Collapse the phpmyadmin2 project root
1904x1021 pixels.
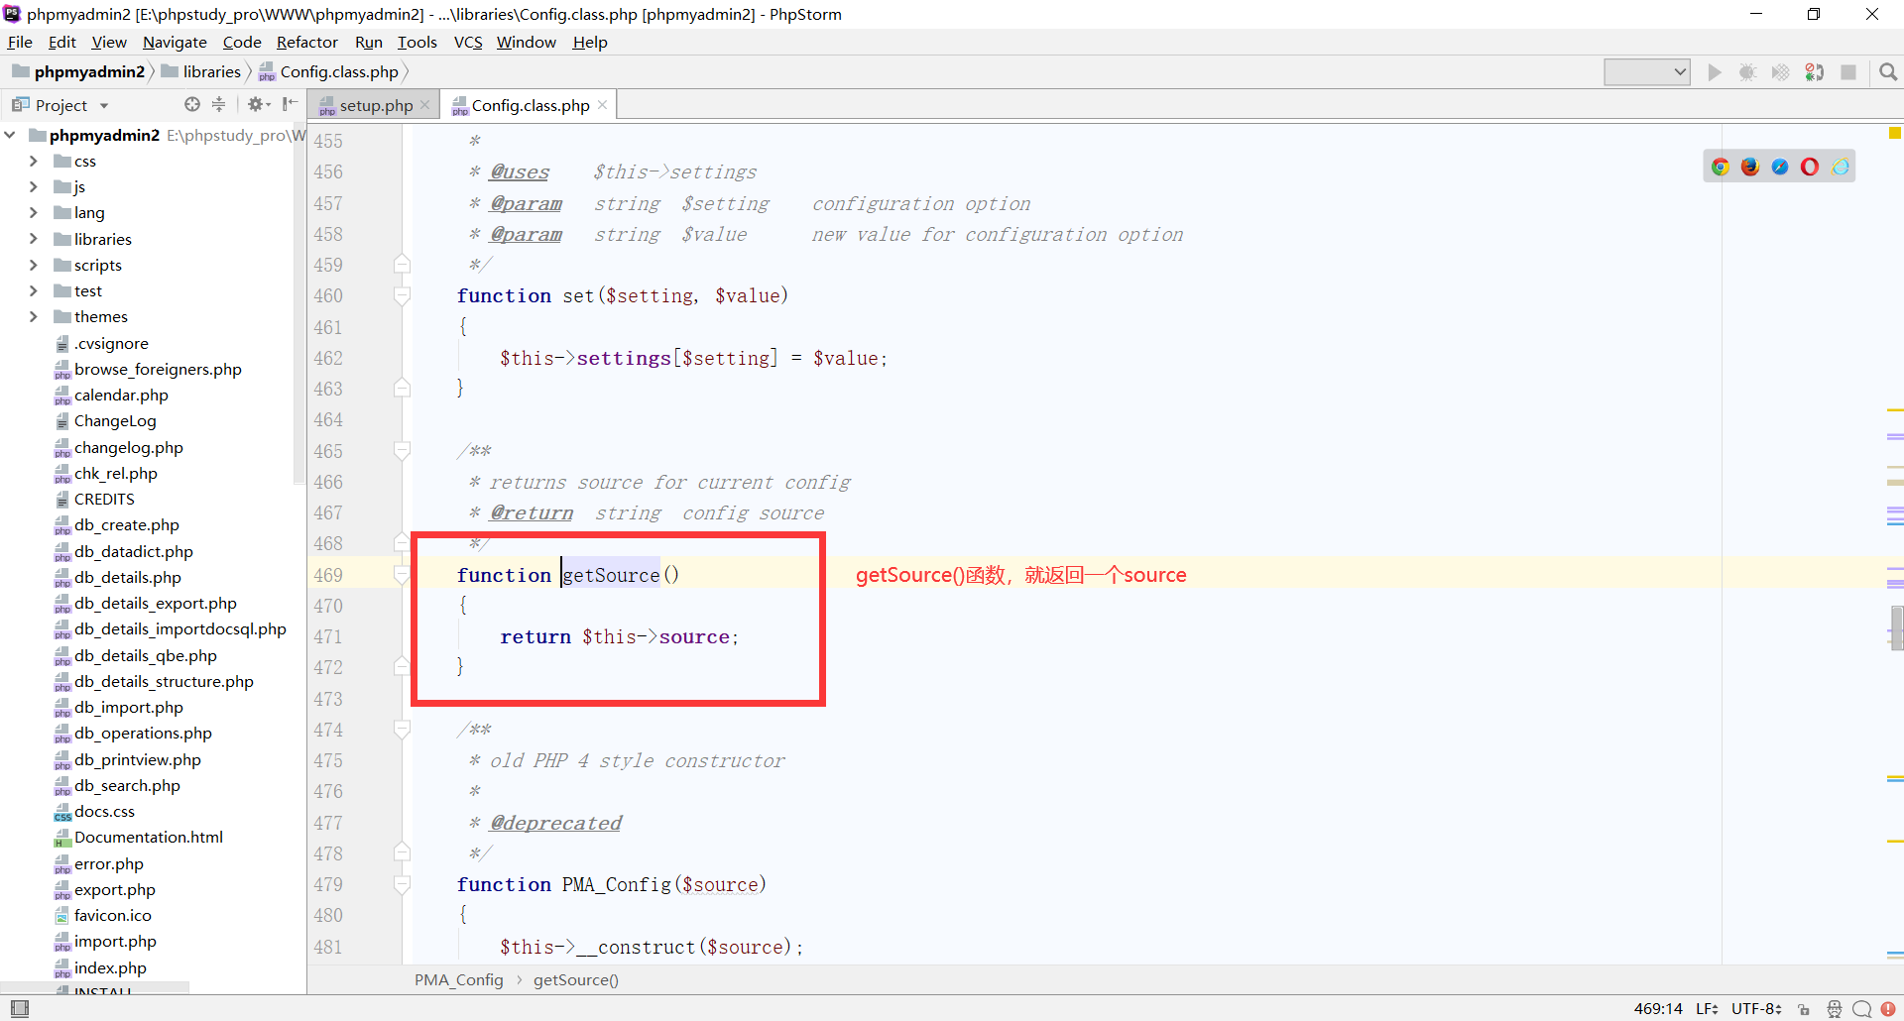(x=10, y=135)
